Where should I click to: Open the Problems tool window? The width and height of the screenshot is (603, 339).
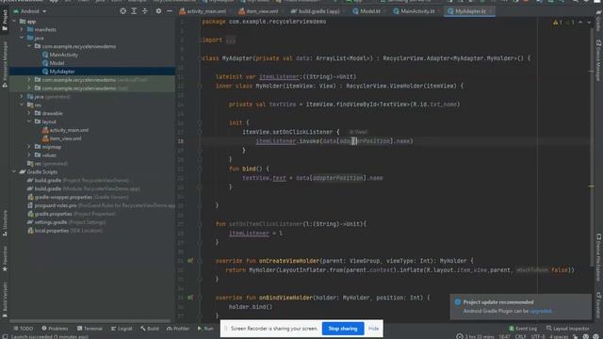tap(55, 329)
